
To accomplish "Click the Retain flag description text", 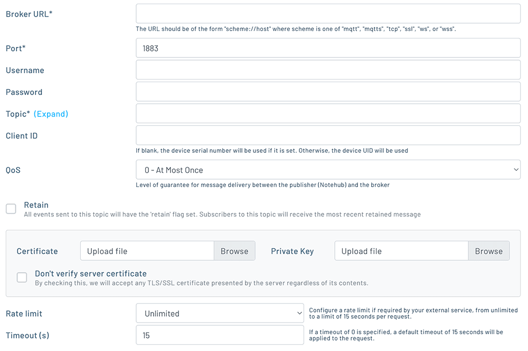I will (222, 214).
